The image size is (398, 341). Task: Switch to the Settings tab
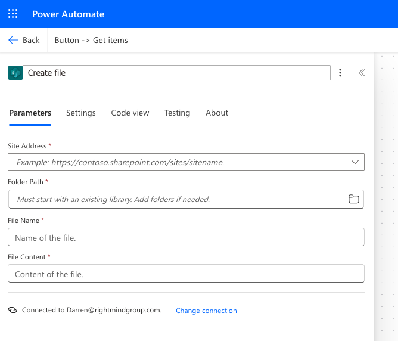tap(80, 113)
